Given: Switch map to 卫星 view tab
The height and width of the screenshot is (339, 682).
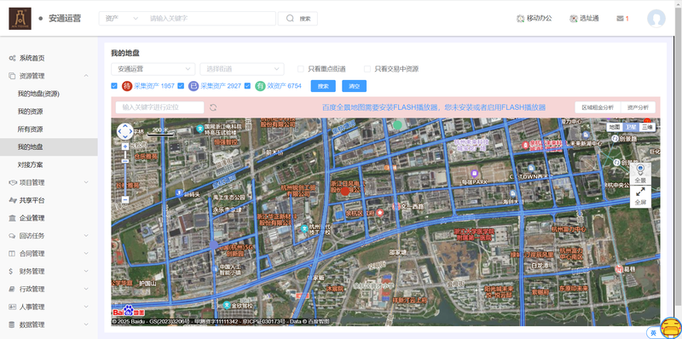Looking at the screenshot, I should (x=631, y=127).
